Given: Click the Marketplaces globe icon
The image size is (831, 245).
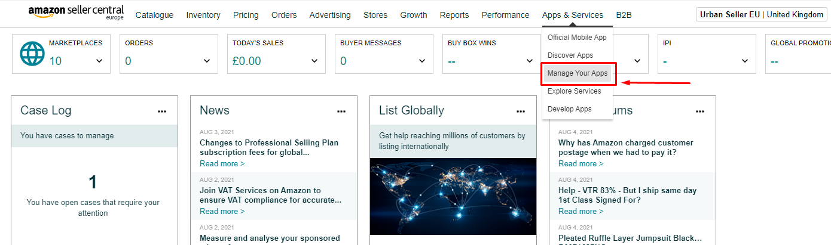Looking at the screenshot, I should pos(32,54).
